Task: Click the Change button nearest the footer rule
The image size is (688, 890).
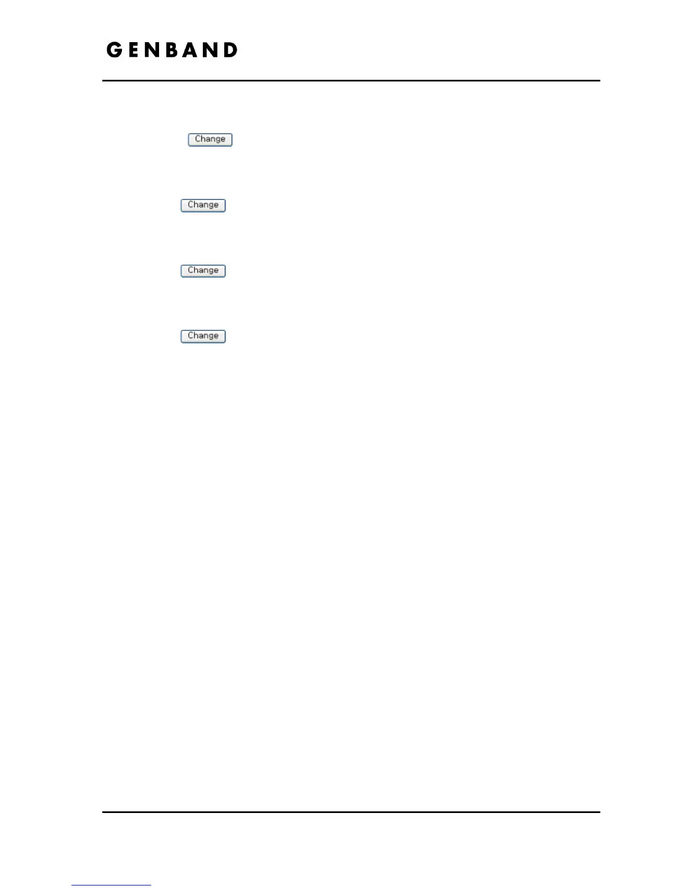Action: pyautogui.click(x=203, y=336)
